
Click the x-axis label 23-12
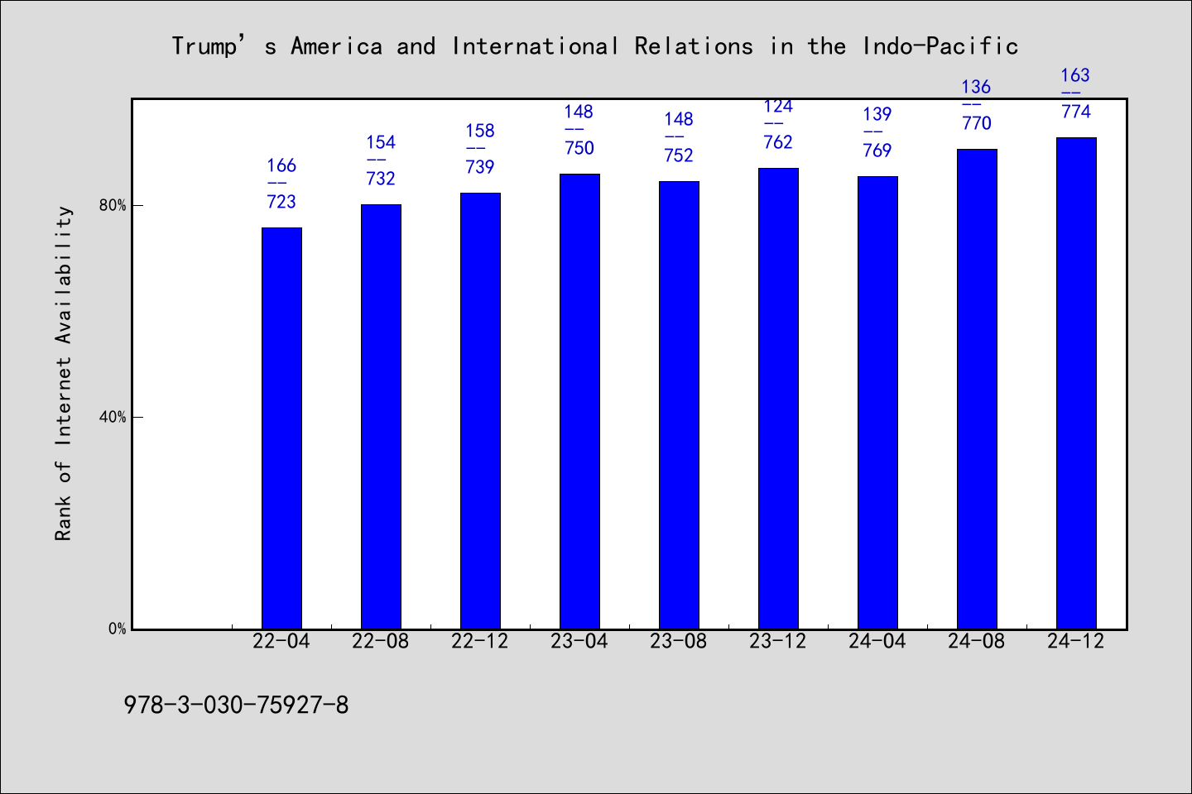coord(778,642)
